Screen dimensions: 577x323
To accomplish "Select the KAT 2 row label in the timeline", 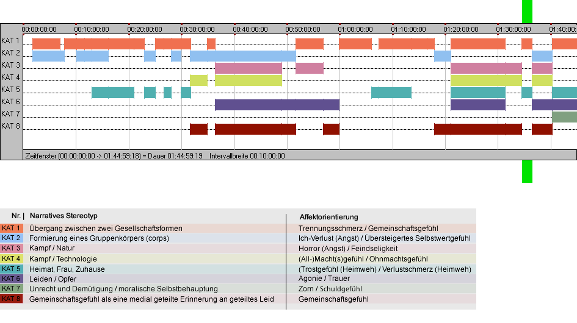I will tap(10, 53).
